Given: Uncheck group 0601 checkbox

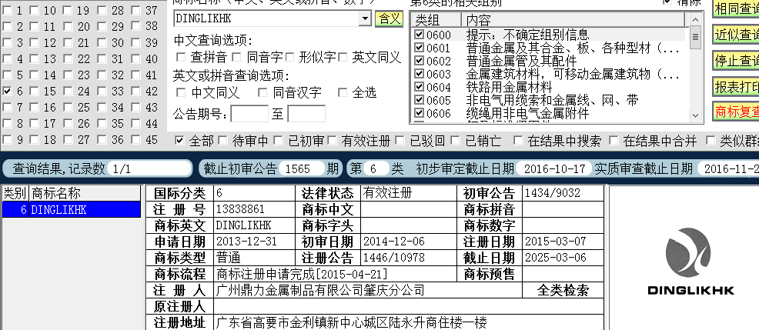Looking at the screenshot, I should tap(420, 48).
